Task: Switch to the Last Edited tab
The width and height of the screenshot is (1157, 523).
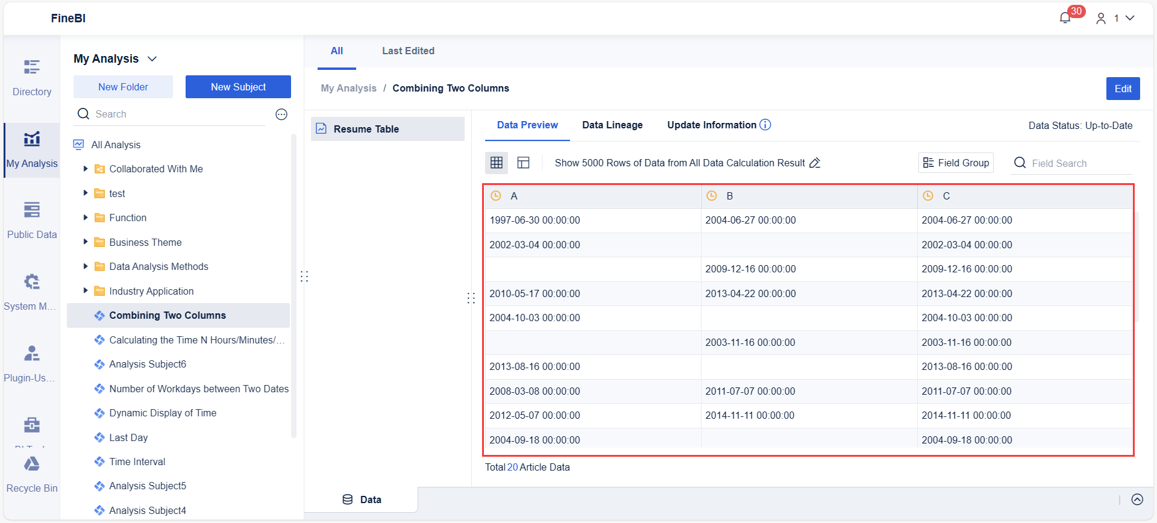Action: click(408, 51)
